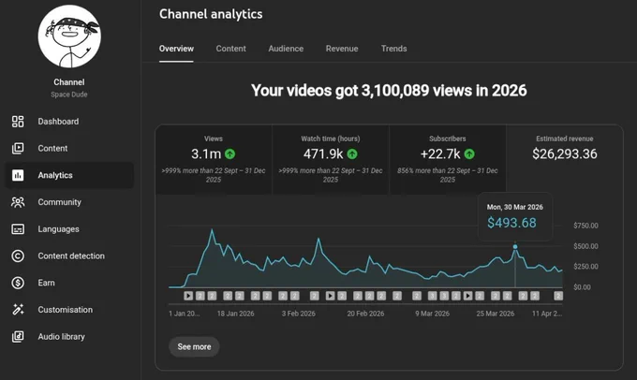This screenshot has height=380, width=637.
Task: Click the green up-arrow beside 3.1m views
Action: 230,153
